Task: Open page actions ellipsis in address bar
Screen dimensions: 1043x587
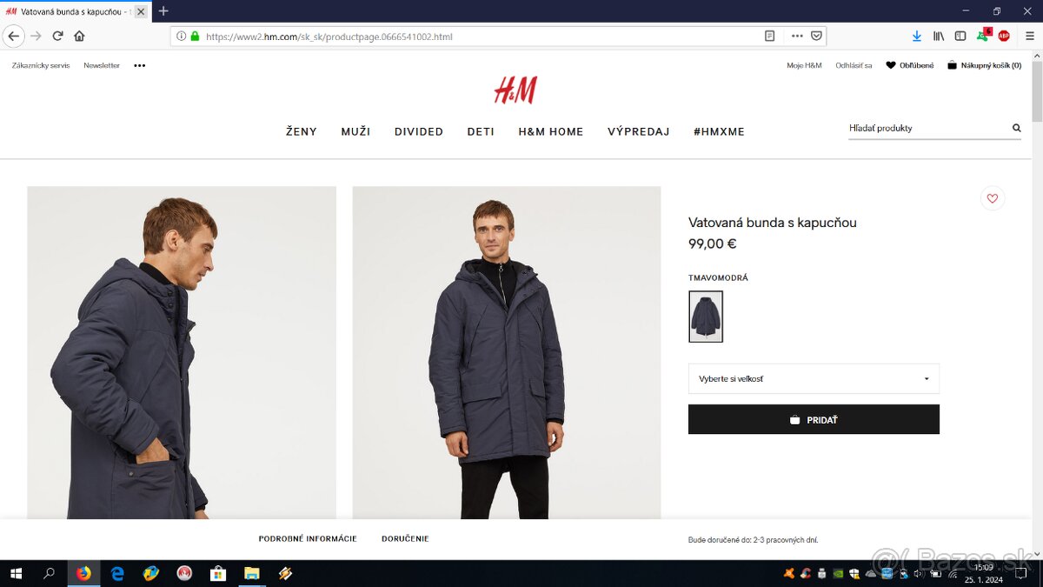Action: coord(797,37)
